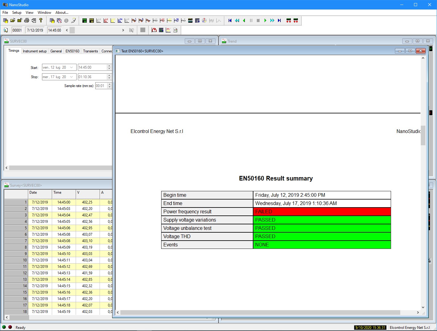Click the report's vertical scrollbar down arrow
This screenshot has width=437, height=331.
point(423,307)
